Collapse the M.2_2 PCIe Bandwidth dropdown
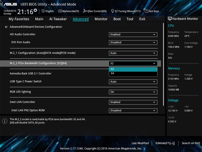Viewport: 202px width, 152px height. coord(133,63)
